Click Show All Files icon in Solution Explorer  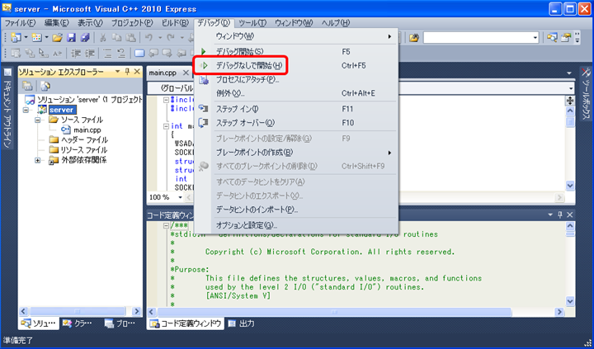click(x=45, y=86)
